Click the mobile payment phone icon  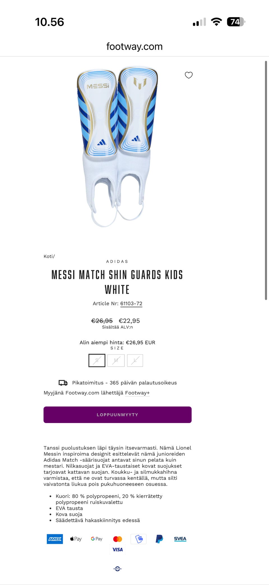[139, 539]
